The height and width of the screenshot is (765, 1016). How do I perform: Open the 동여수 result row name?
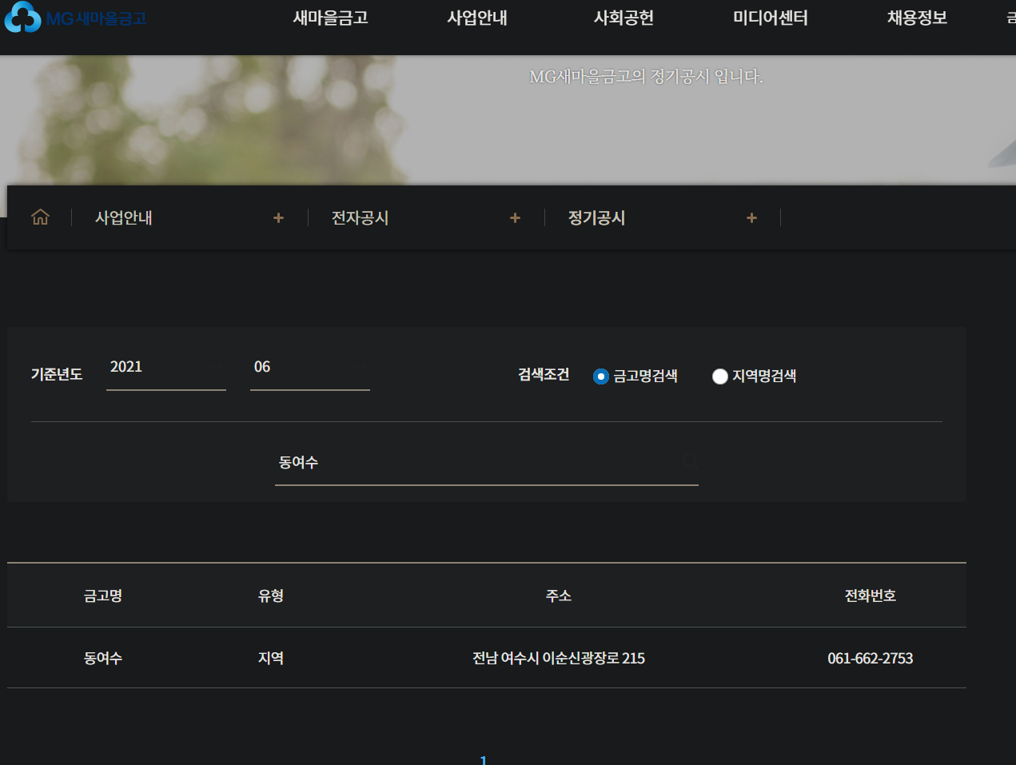click(x=103, y=658)
